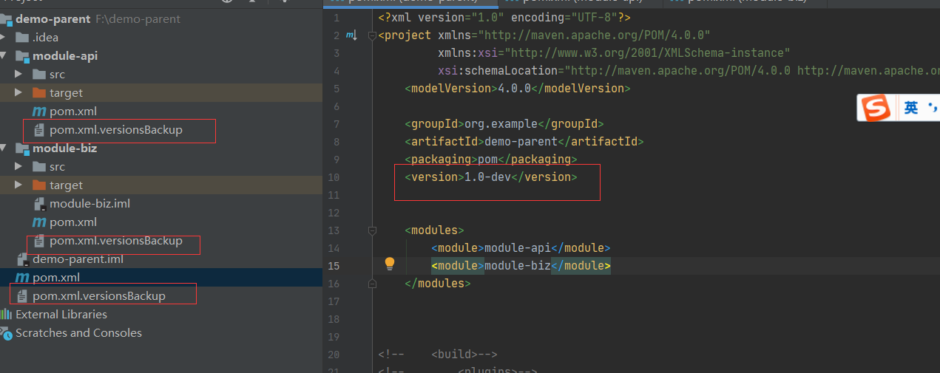This screenshot has height=373, width=940.
Task: Collapse the project tag fold on line 2
Action: coord(373,35)
